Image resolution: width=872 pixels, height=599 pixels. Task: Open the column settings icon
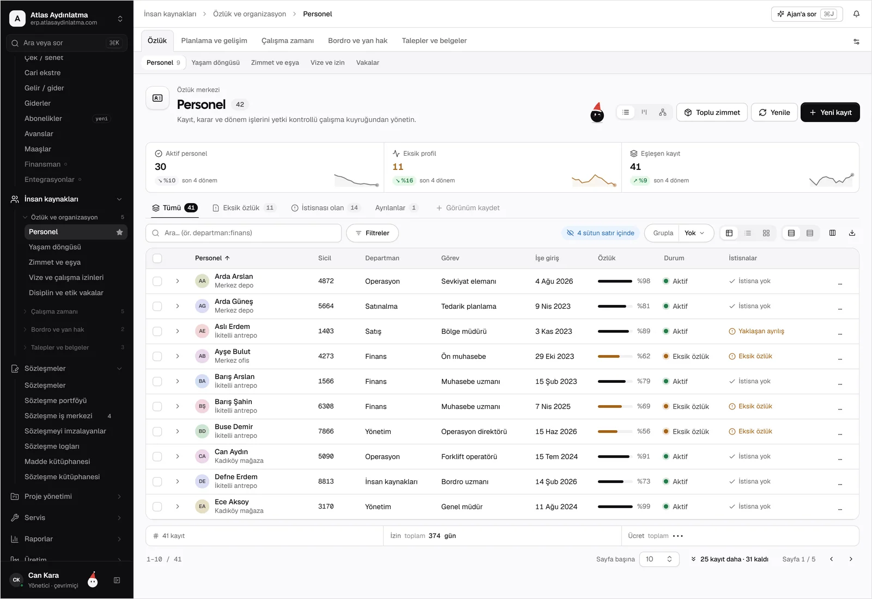coord(832,233)
